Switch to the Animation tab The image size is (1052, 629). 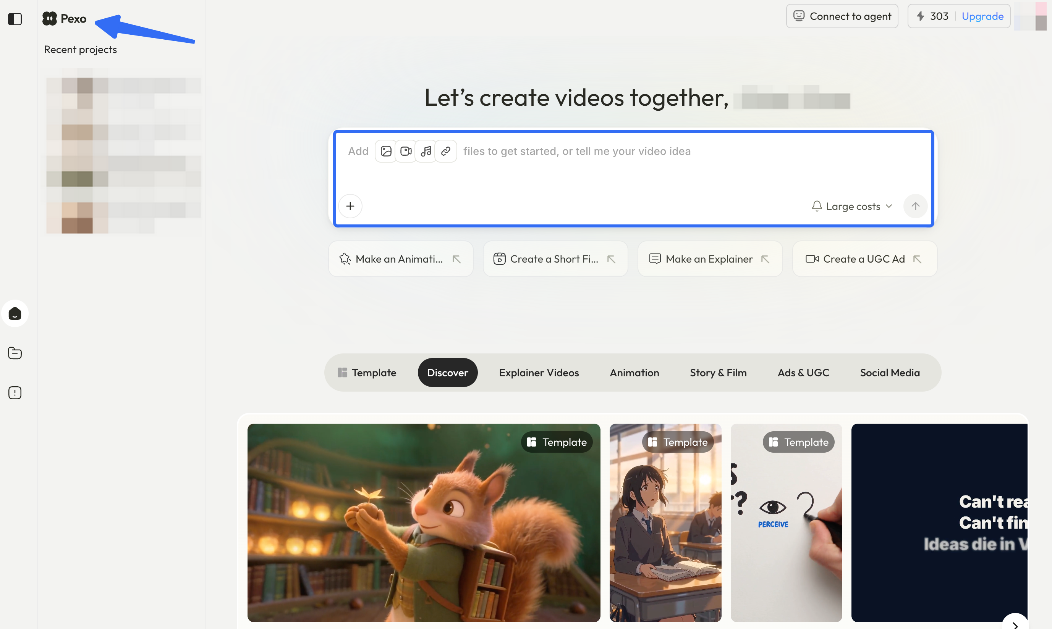point(634,373)
